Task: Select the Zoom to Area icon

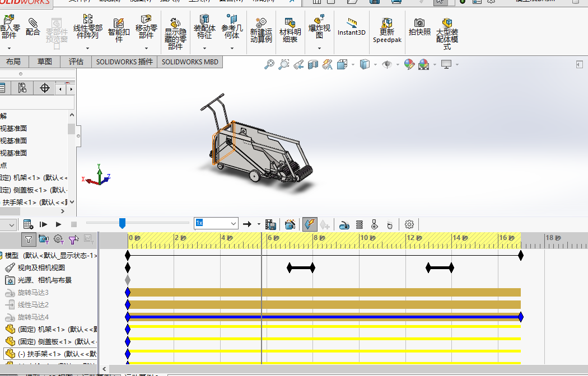Action: point(284,64)
